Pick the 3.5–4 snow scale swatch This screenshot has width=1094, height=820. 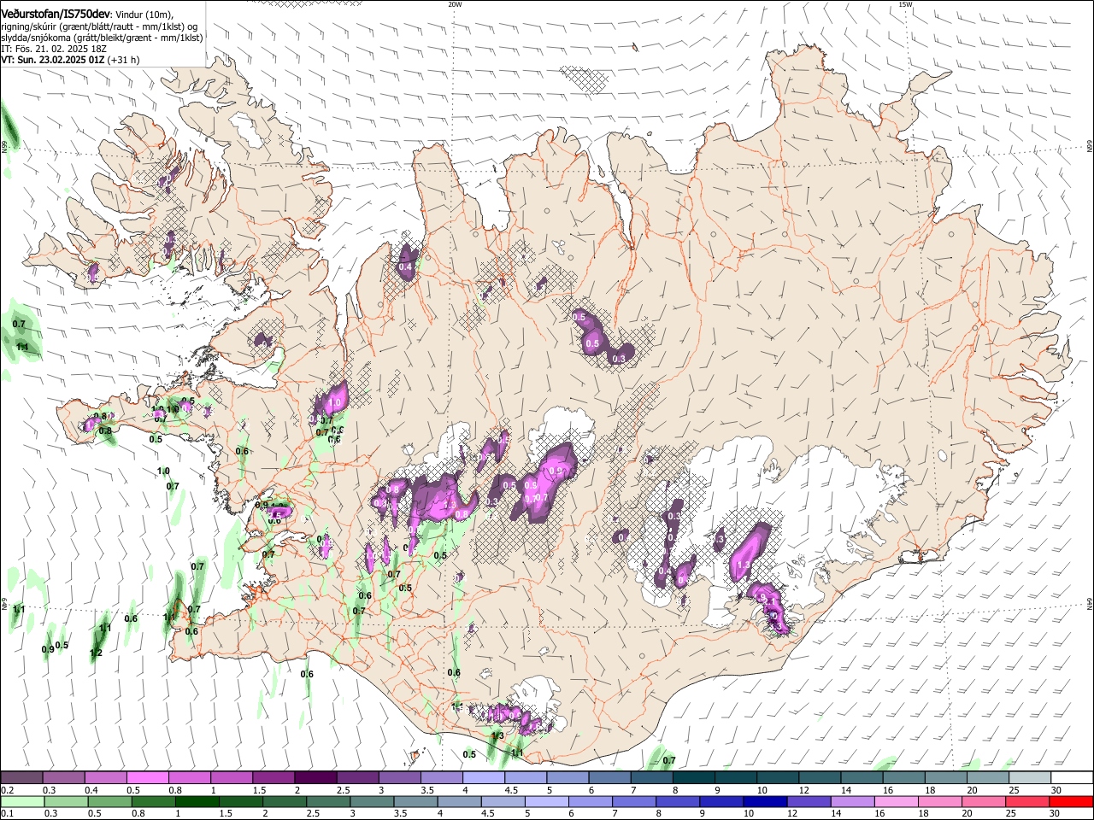pos(440,778)
